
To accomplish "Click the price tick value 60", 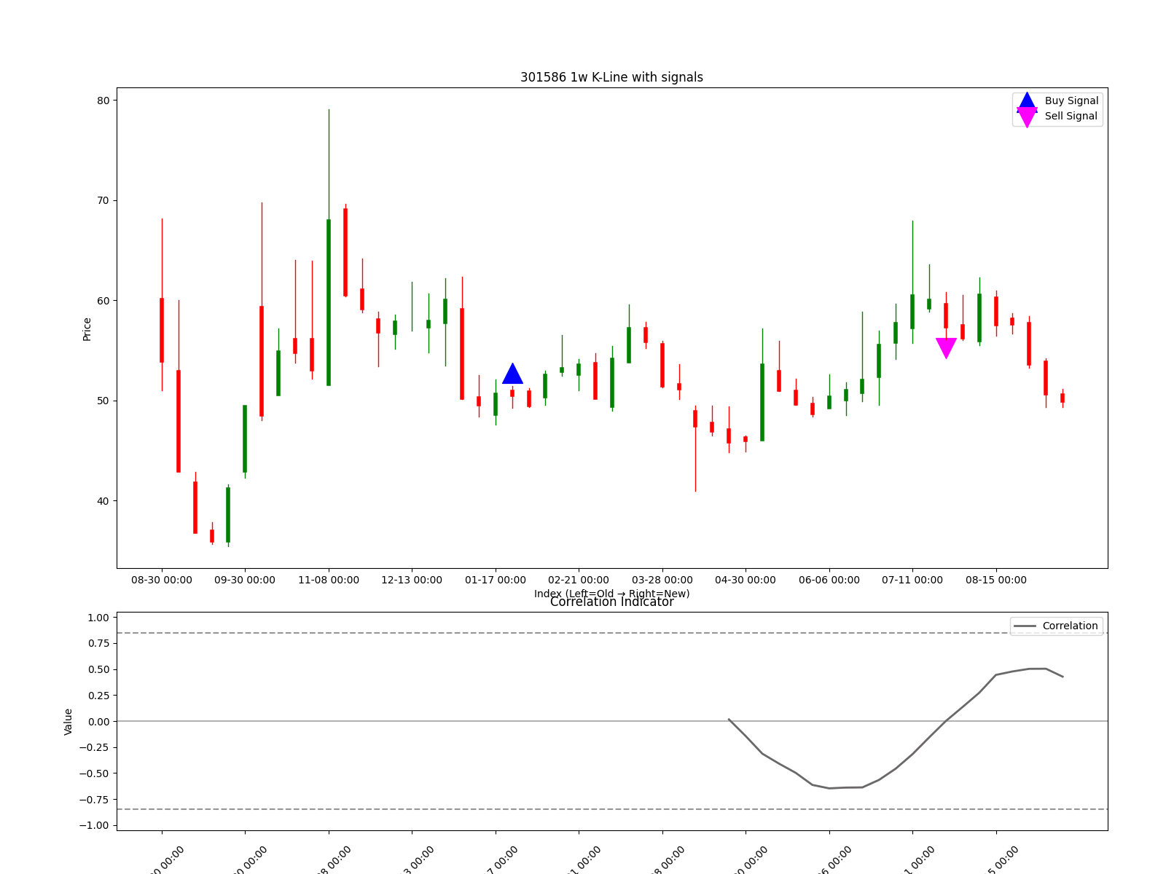I will tap(103, 301).
